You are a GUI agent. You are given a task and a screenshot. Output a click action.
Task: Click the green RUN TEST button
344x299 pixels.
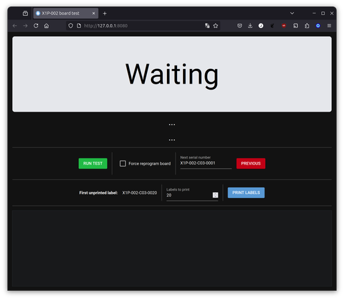coord(93,163)
